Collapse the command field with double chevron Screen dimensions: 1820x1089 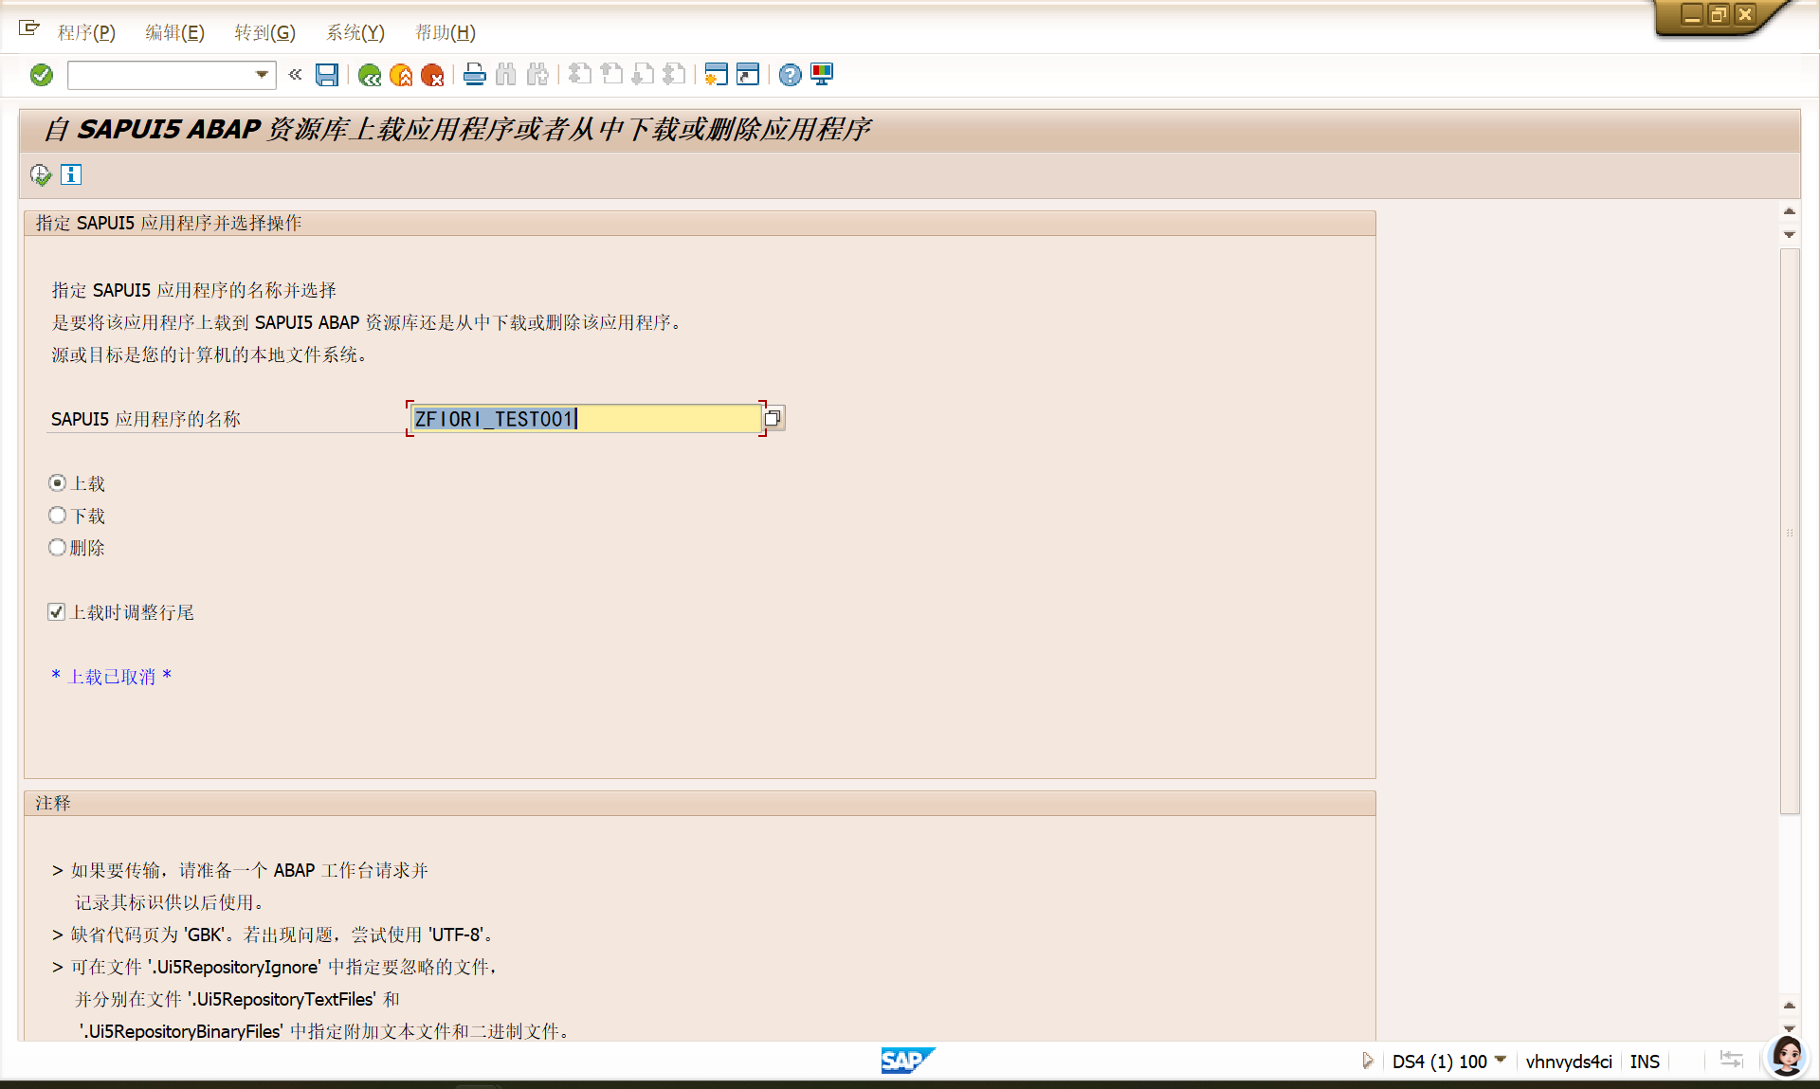click(x=295, y=75)
